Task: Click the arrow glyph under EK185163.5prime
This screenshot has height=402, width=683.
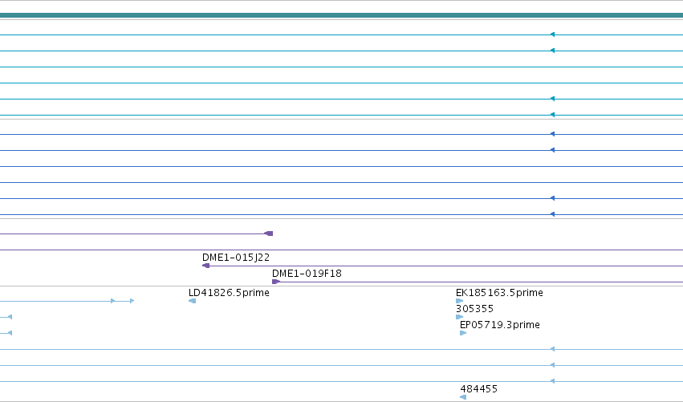Action: point(459,301)
